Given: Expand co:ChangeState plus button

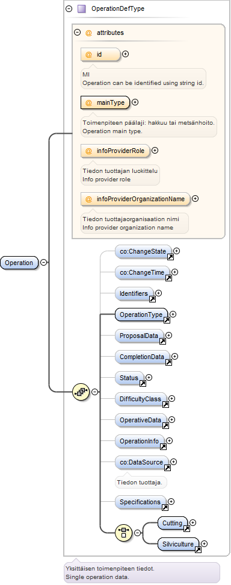Looking at the screenshot, I should click(x=177, y=251).
